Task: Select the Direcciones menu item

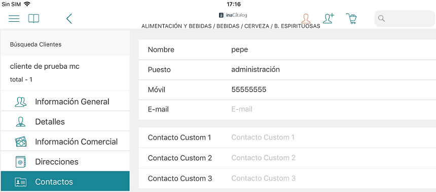Action: point(65,162)
